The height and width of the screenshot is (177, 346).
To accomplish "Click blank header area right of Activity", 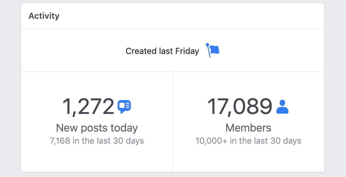I will click(x=190, y=16).
